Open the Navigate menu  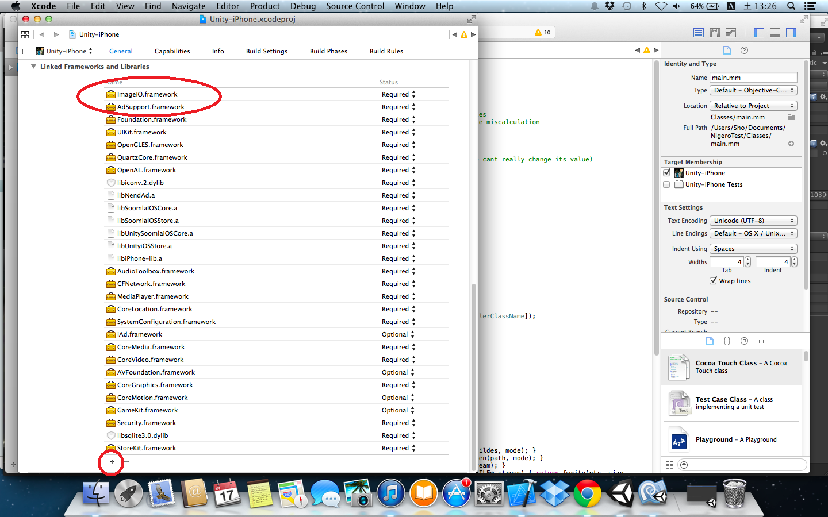tap(189, 6)
